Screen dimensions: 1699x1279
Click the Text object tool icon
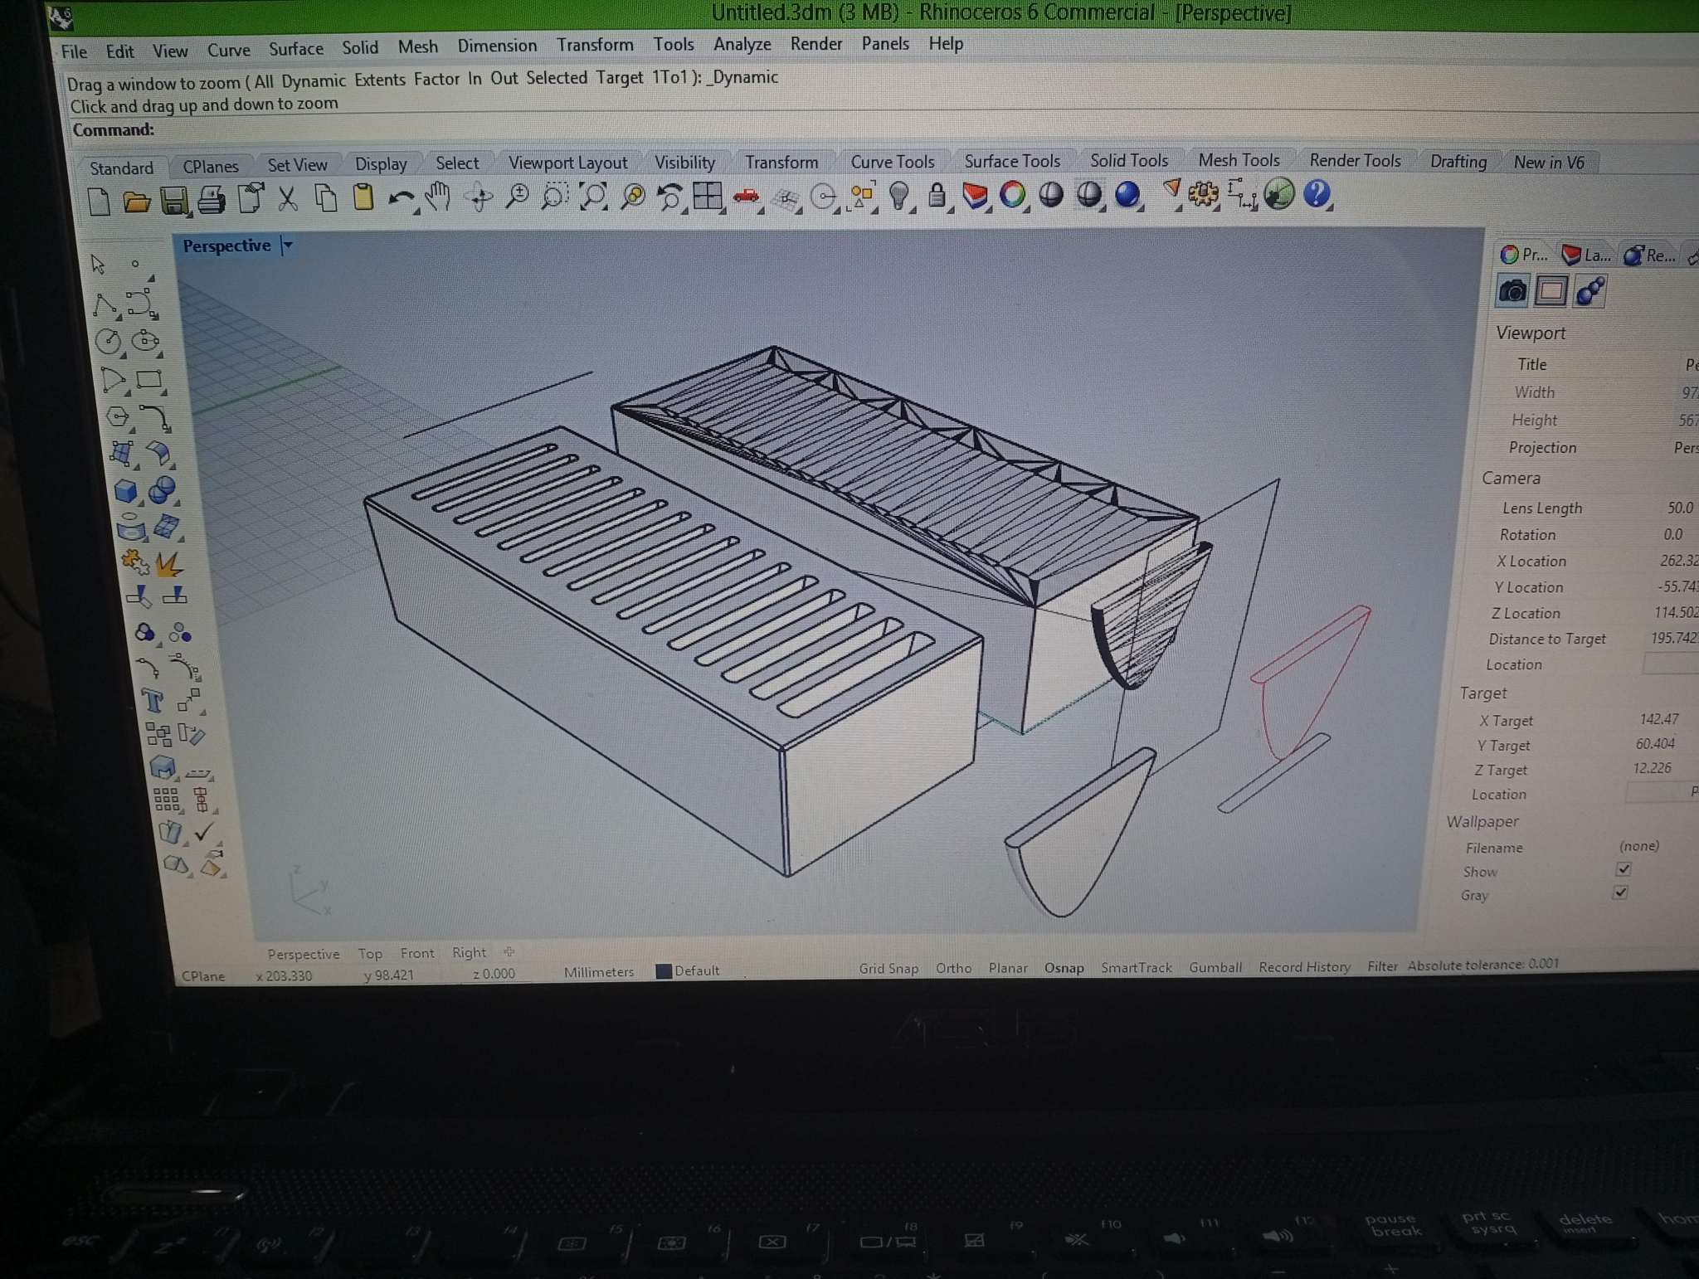click(153, 702)
